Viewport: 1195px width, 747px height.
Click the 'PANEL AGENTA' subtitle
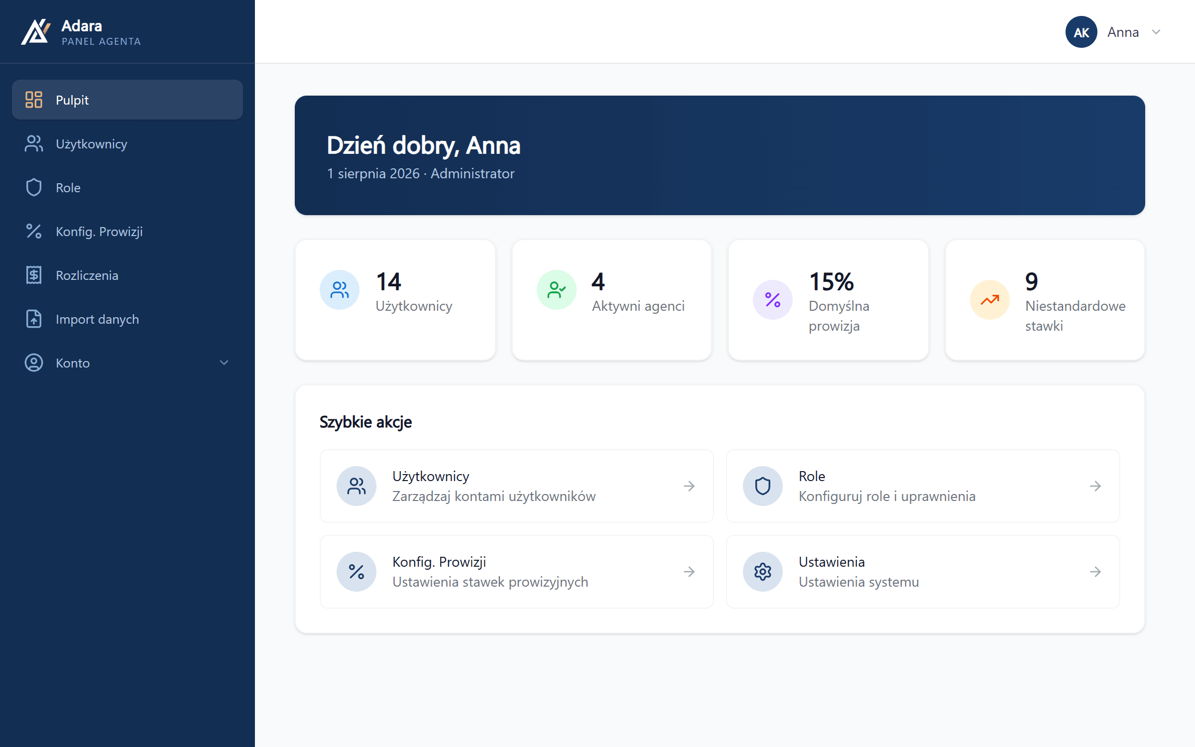(x=102, y=41)
